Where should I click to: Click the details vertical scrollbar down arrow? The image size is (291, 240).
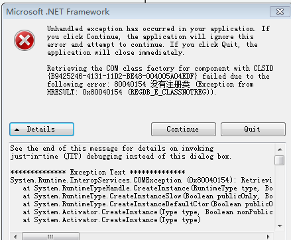point(280,225)
